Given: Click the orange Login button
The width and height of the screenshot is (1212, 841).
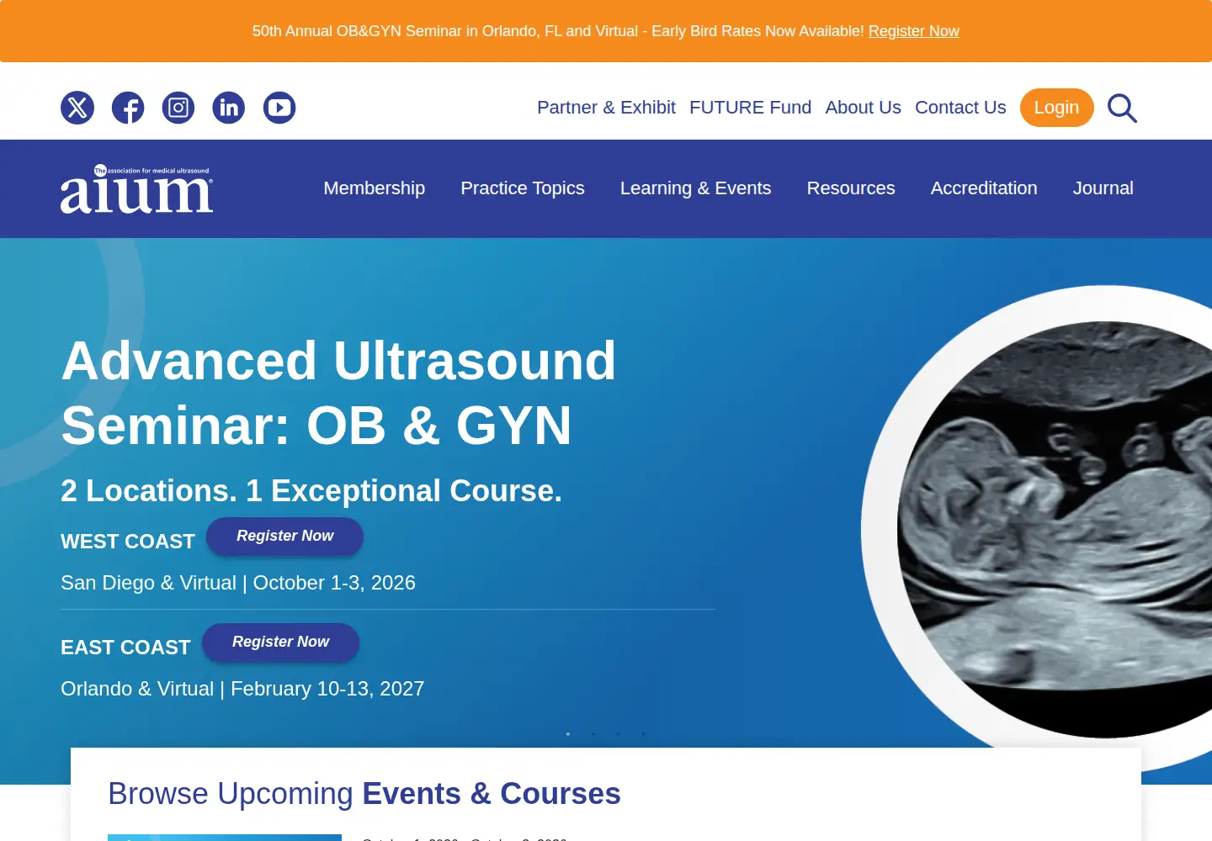Looking at the screenshot, I should [1056, 108].
